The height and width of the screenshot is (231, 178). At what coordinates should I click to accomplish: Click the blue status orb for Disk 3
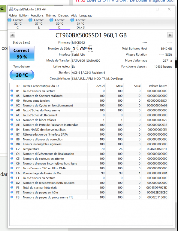point(72,20)
